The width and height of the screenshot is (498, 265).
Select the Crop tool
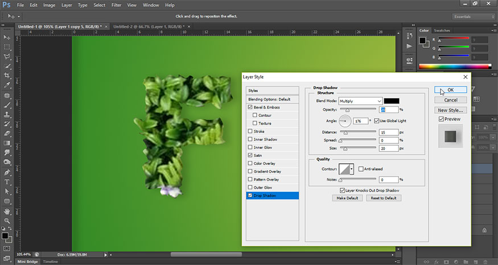point(7,75)
